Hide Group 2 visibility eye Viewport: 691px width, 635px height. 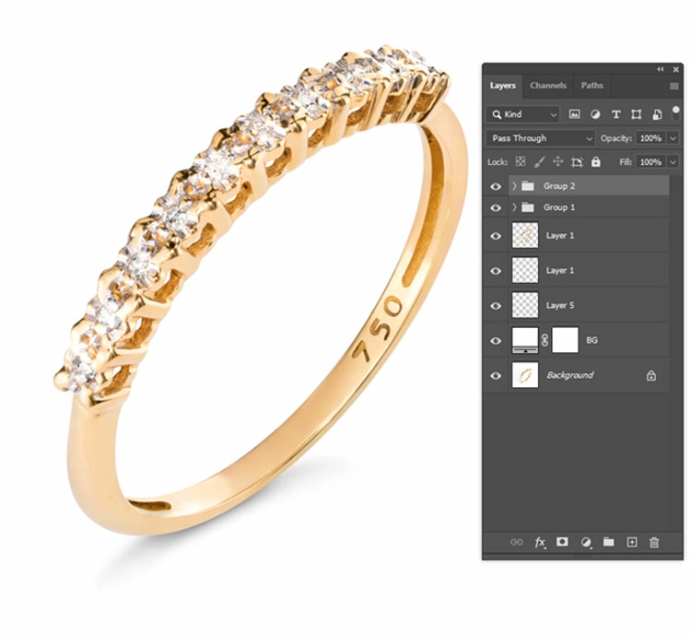(x=496, y=186)
